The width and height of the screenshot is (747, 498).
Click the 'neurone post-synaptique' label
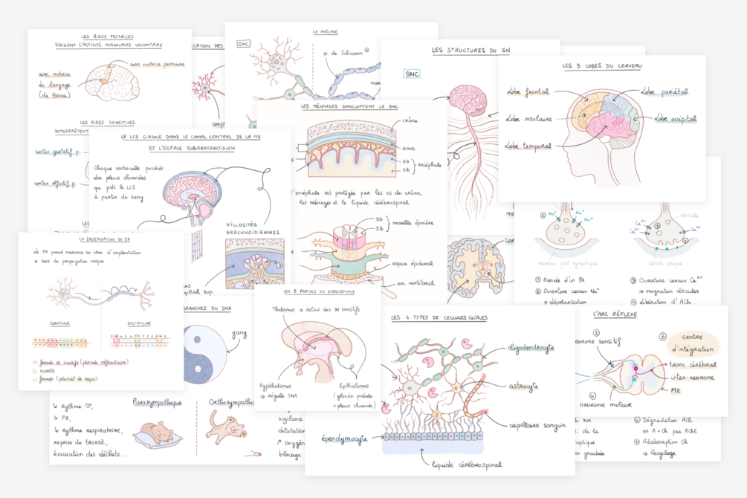coord(567,263)
